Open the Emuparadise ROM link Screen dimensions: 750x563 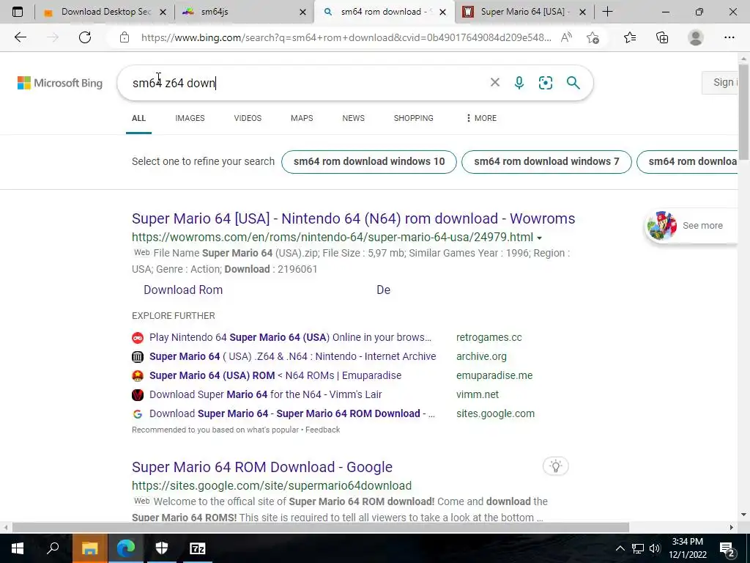click(x=275, y=375)
